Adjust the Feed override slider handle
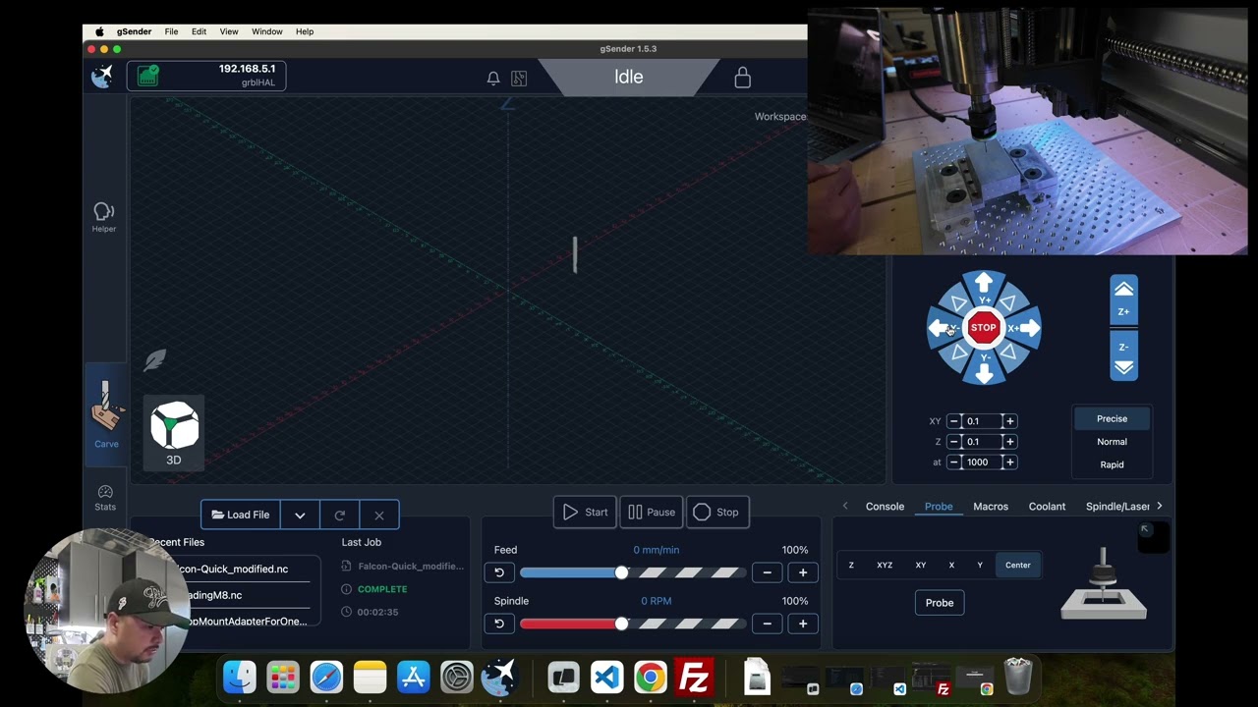This screenshot has height=707, width=1258. coord(621,572)
